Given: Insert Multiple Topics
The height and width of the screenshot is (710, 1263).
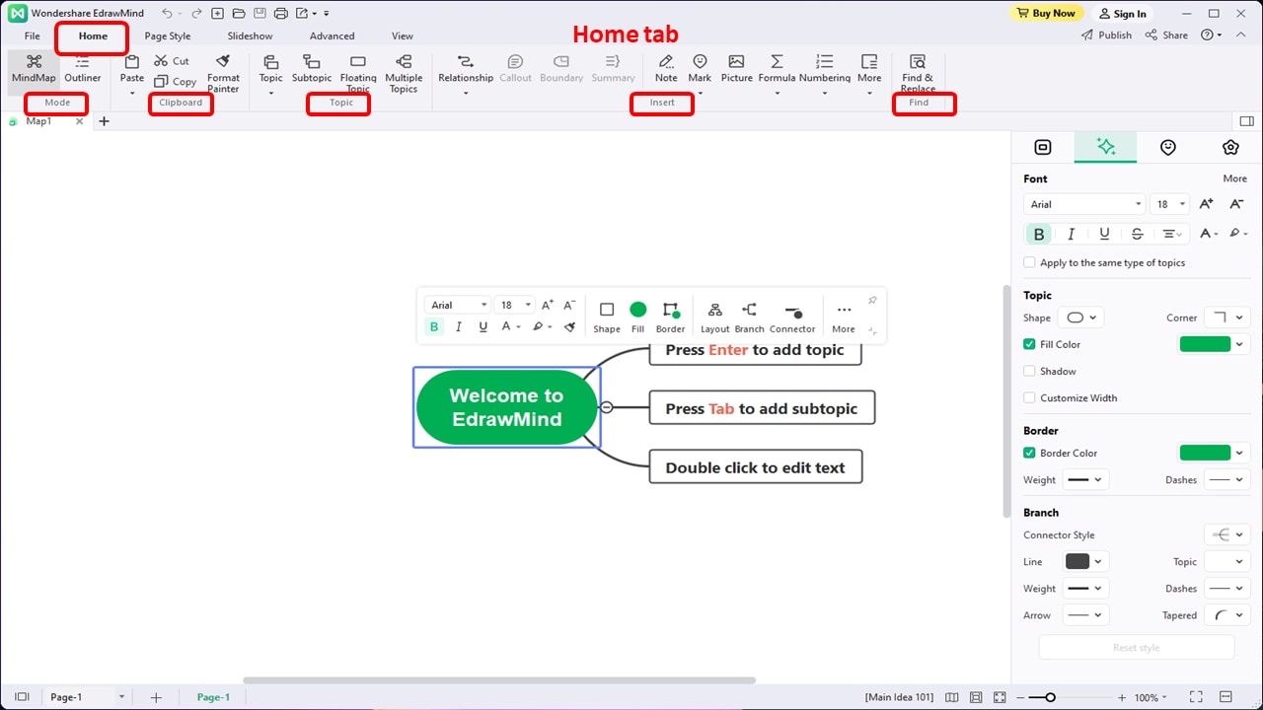Looking at the screenshot, I should point(404,74).
